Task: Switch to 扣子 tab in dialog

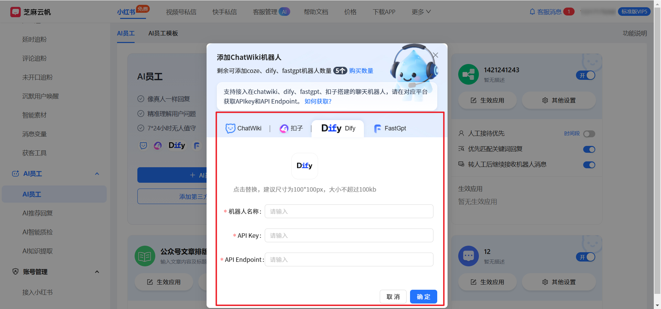Action: 291,128
